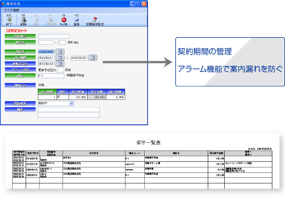Image resolution: width=285 pixels, height=197 pixels.
Task: Click the red F9 キャンセル cancel icon
Action: click(x=64, y=20)
